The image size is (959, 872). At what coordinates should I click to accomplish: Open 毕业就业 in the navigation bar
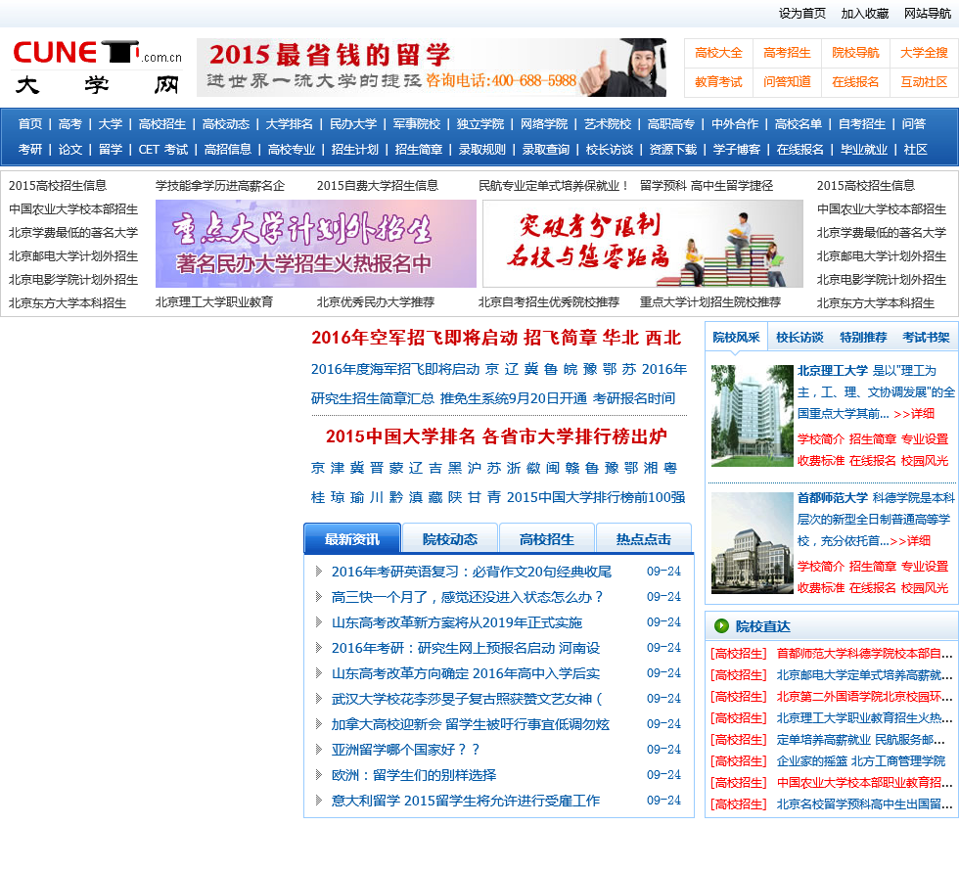863,150
